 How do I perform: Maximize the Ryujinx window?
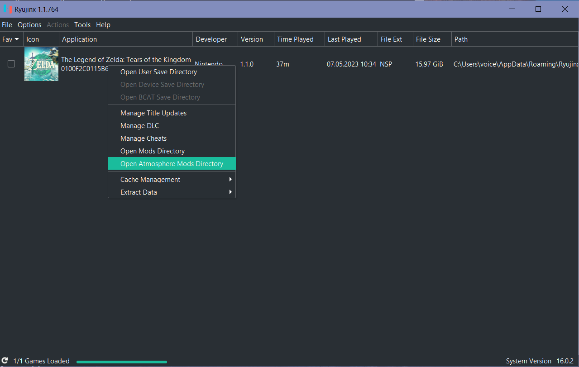click(538, 9)
